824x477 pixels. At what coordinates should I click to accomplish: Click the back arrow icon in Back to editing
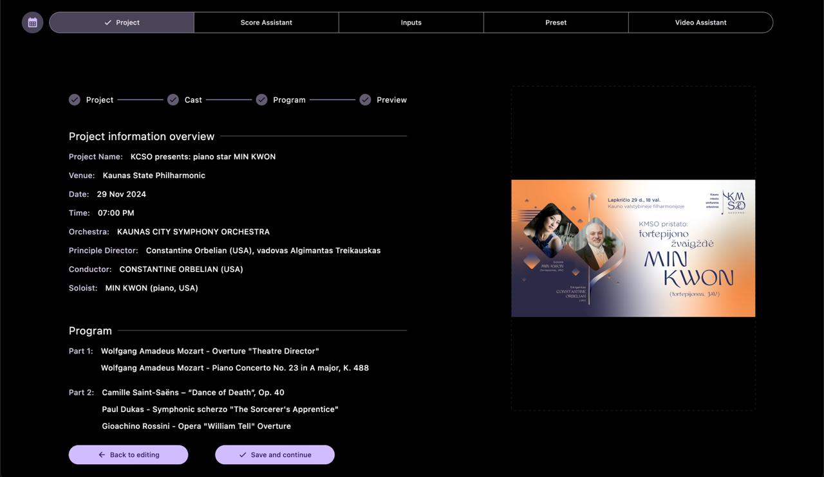pos(101,455)
